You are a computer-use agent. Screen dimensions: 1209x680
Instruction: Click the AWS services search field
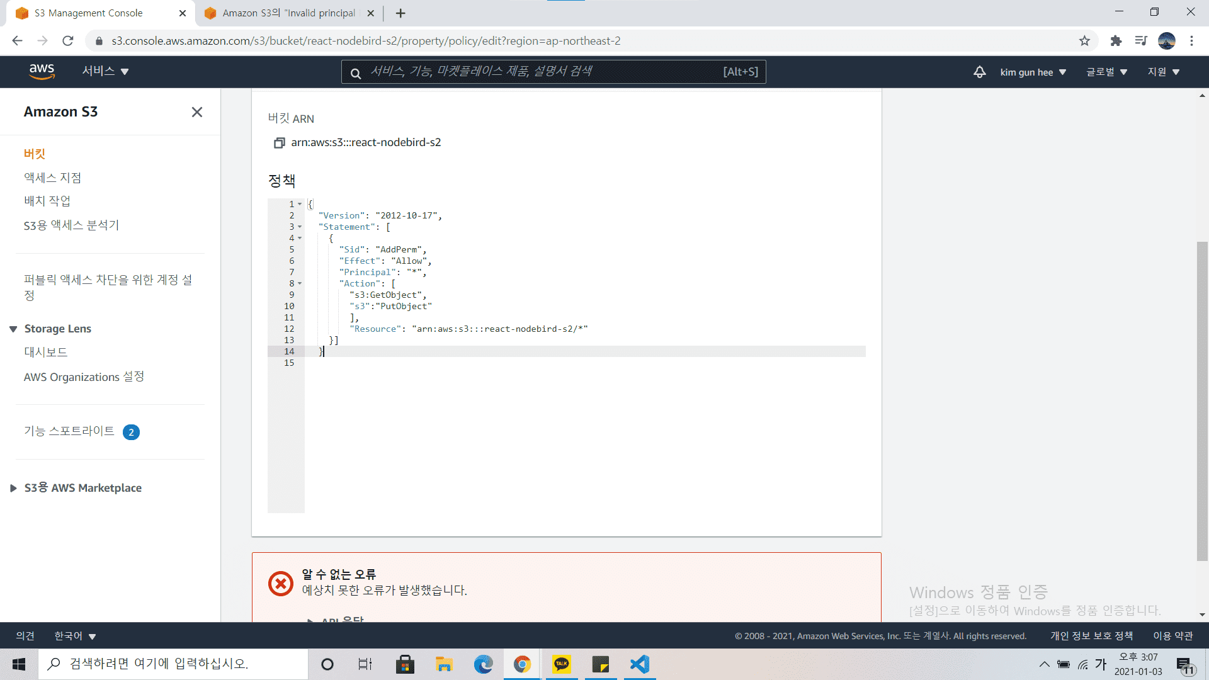[542, 72]
